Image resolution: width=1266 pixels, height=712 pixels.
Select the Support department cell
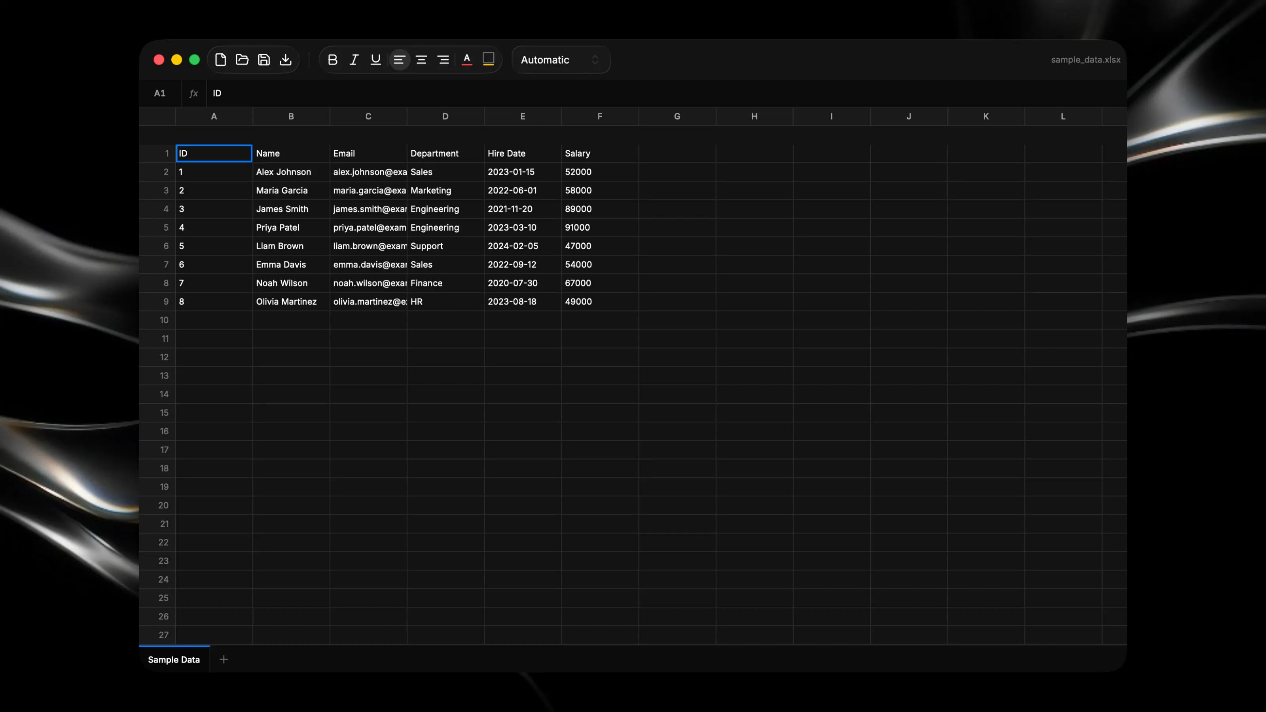tap(445, 246)
